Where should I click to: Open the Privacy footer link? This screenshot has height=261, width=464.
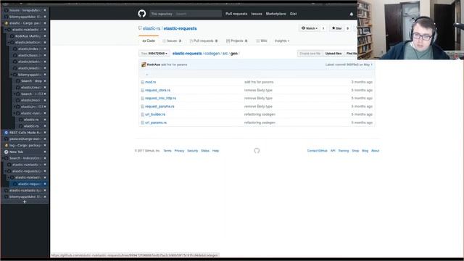pyautogui.click(x=179, y=151)
